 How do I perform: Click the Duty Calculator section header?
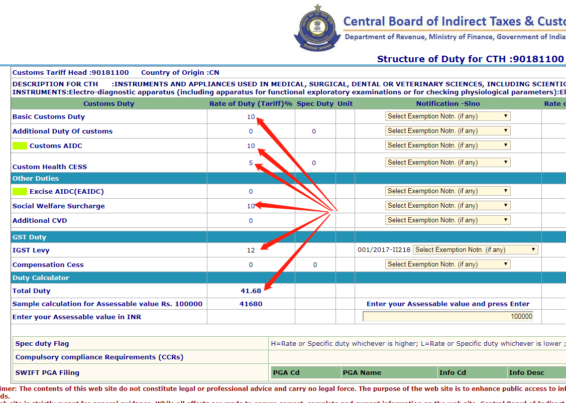click(41, 278)
